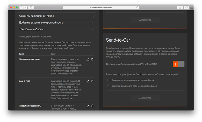
Task: Select 'Активировать для всех моих автомобилей'
Action: coord(109,80)
